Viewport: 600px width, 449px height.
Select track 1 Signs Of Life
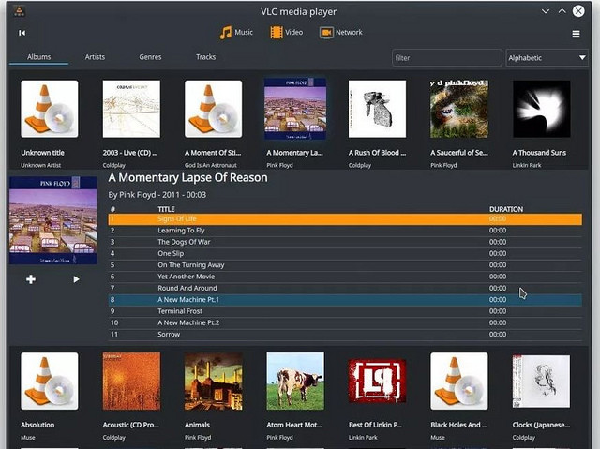coord(345,219)
